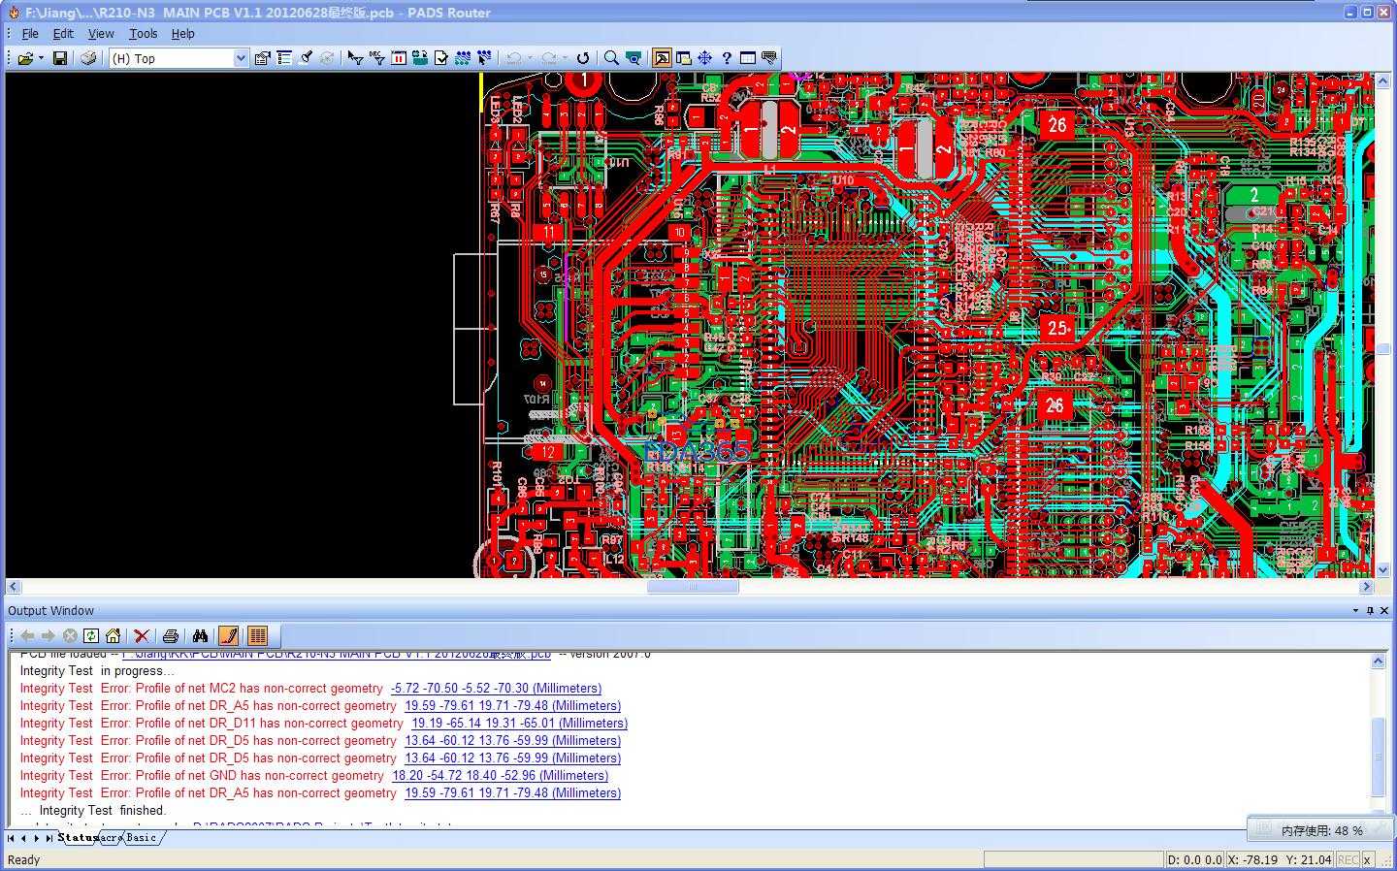Open MC2 net error coordinates link
The width and height of the screenshot is (1397, 871).
point(496,689)
